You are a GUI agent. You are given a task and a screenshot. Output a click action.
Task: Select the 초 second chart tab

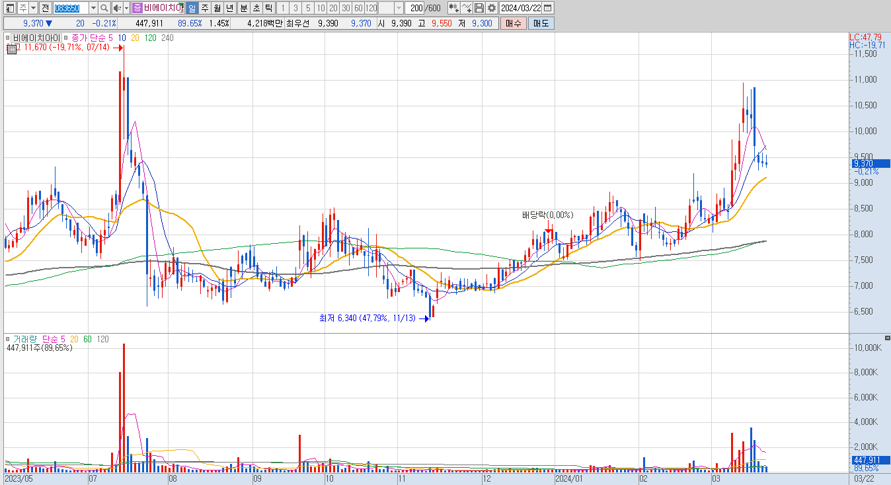click(x=256, y=8)
